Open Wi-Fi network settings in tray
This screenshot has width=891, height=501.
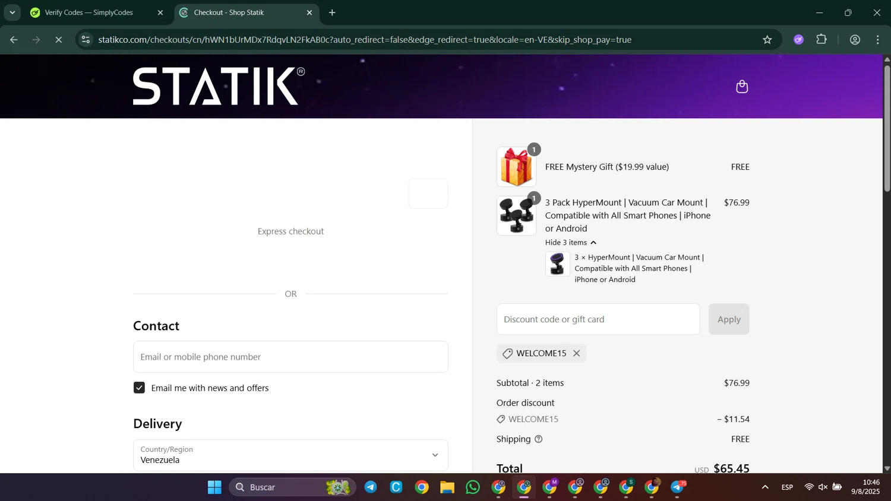[808, 487]
